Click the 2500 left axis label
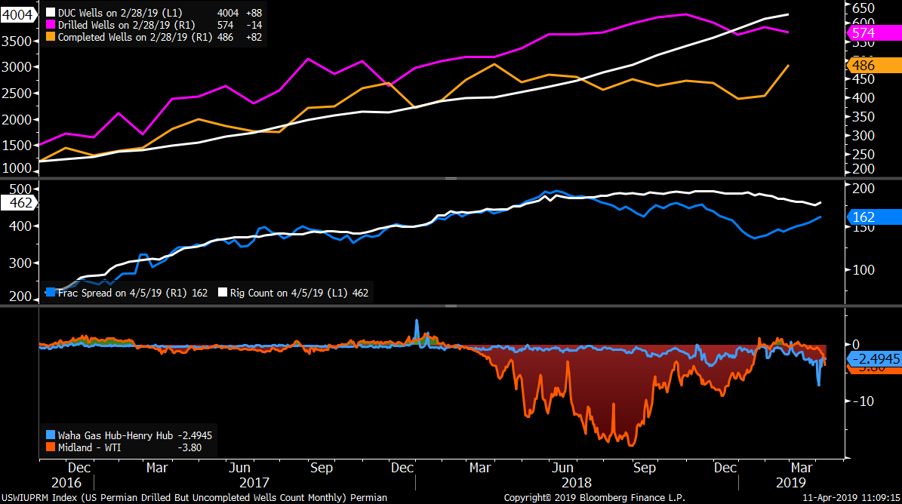This screenshot has height=504, width=902. [x=16, y=93]
